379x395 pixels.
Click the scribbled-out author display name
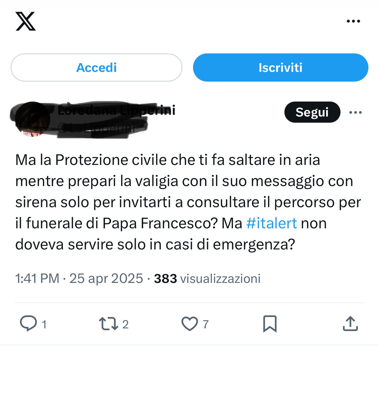point(116,110)
